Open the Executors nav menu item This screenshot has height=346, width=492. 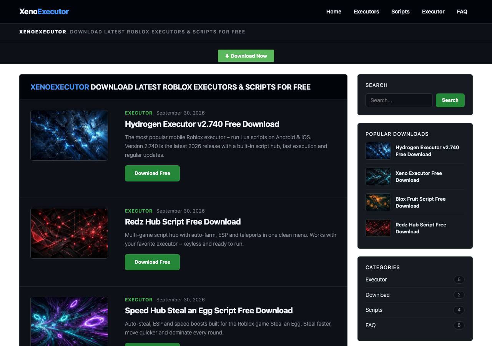point(366,12)
